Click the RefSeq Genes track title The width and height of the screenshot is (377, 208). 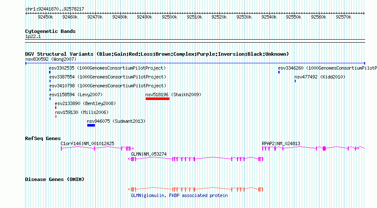43,138
